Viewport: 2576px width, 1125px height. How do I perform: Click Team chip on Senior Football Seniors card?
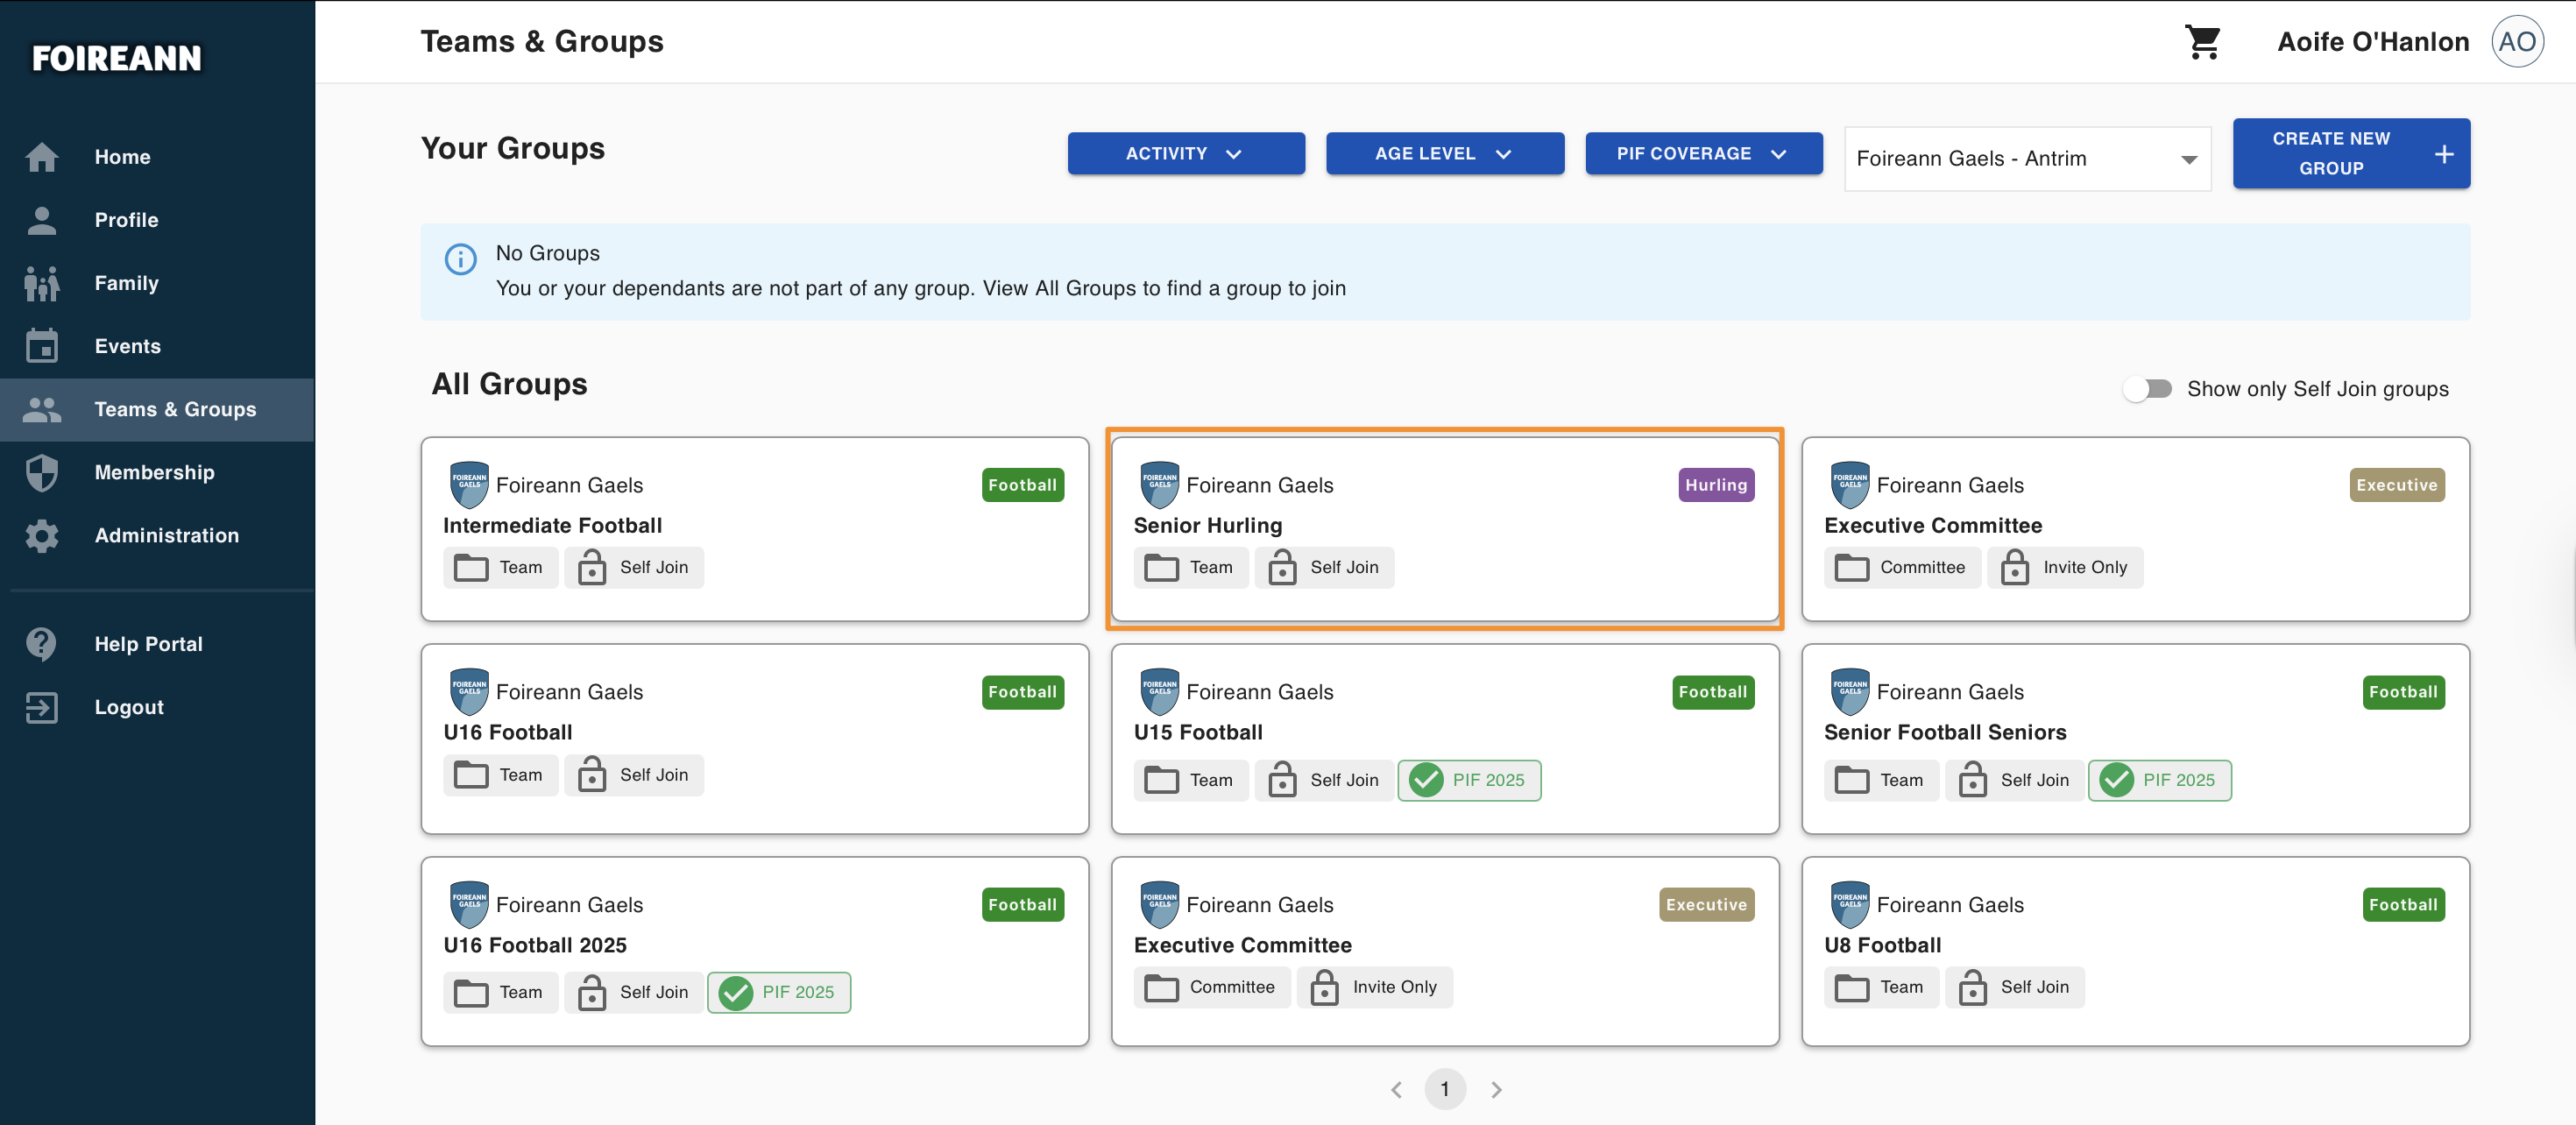(x=1880, y=780)
